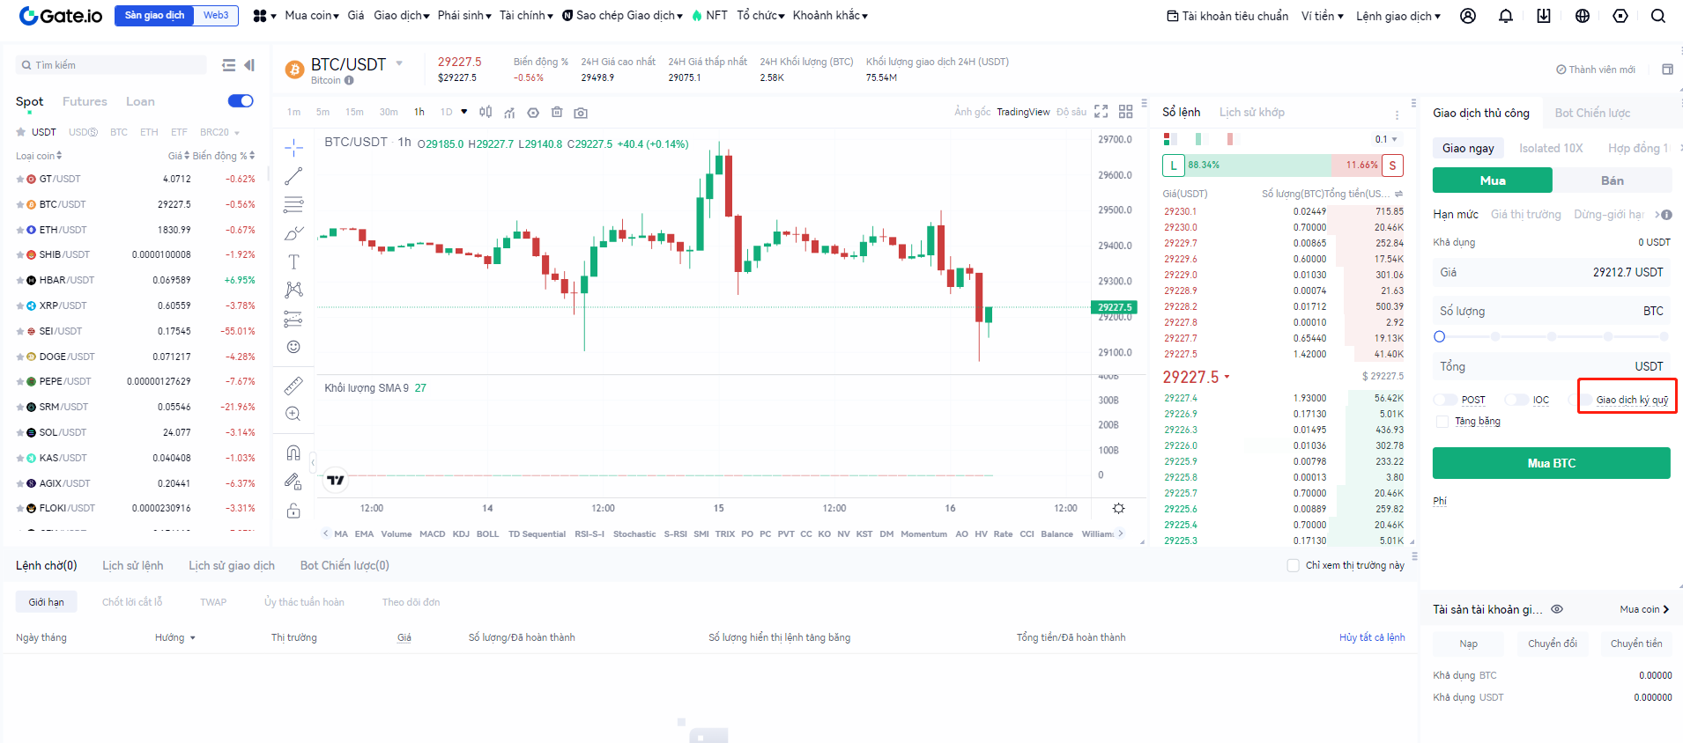Viewport: 1683px width, 743px height.
Task: Click the green Mua BTC button
Action: [x=1551, y=463]
